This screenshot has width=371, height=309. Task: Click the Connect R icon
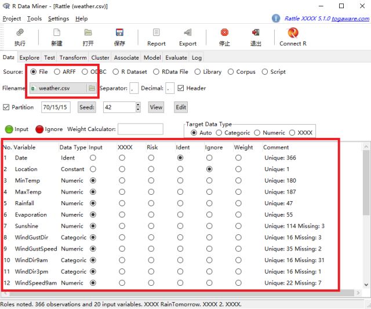[x=293, y=32]
